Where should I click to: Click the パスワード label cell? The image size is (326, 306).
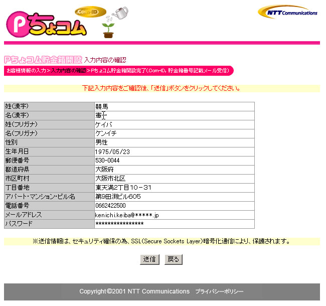(49, 224)
